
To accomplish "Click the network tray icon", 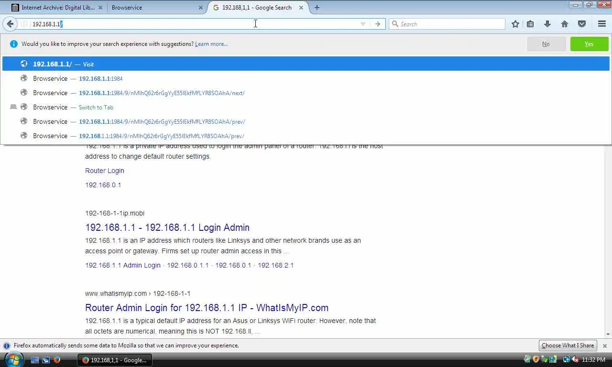I will click(567, 359).
